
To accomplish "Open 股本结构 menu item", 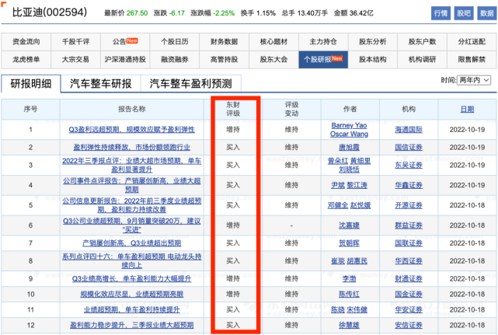I will 373,59.
